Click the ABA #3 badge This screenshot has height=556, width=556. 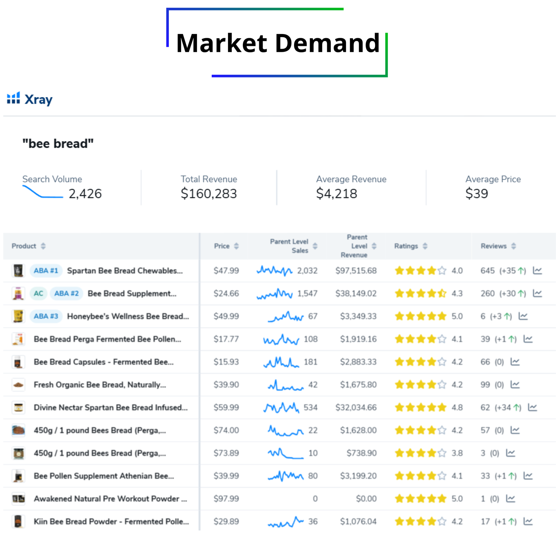click(x=46, y=316)
